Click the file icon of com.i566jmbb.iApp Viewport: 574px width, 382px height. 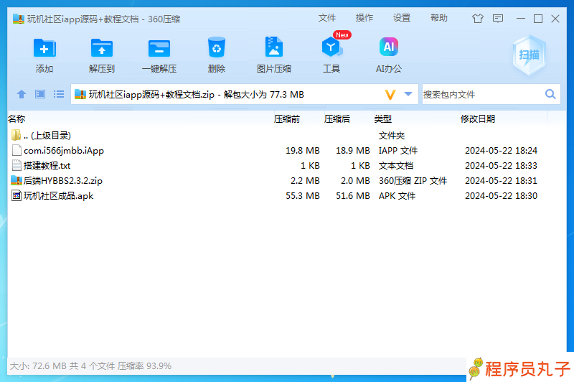click(x=17, y=150)
